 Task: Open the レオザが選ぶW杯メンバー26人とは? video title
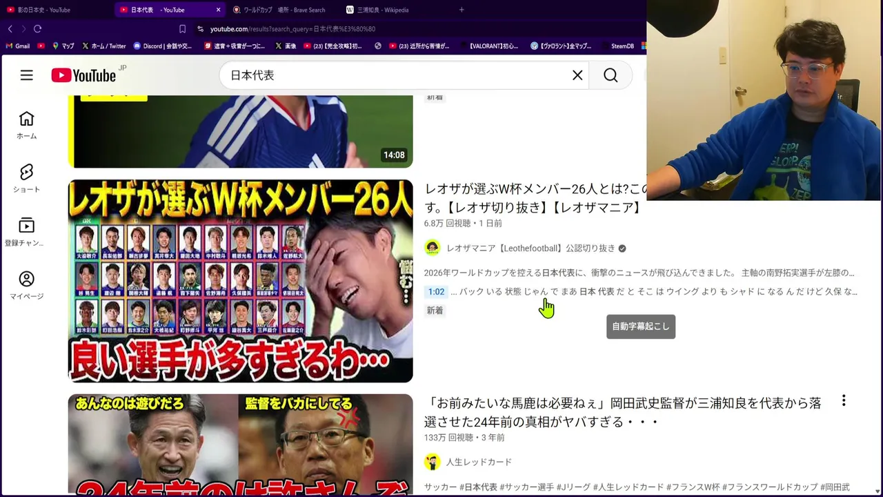tap(536, 198)
